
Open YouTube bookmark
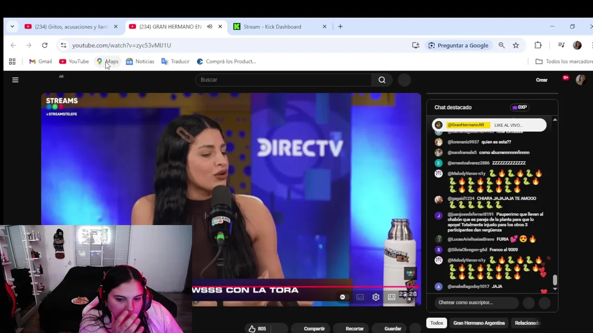(74, 62)
